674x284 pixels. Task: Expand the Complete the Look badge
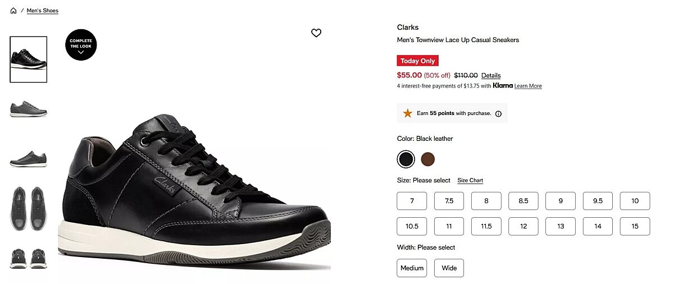pos(81,45)
